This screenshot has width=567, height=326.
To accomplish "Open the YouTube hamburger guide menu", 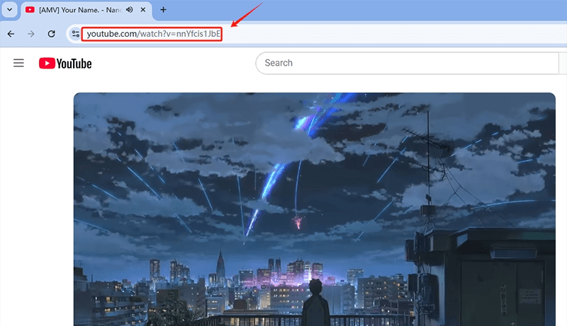I will [x=19, y=63].
